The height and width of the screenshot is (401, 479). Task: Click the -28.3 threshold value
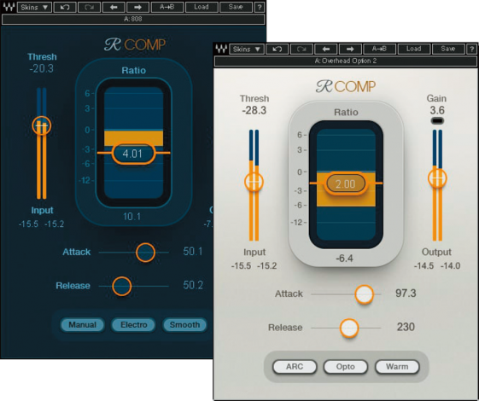coord(254,110)
